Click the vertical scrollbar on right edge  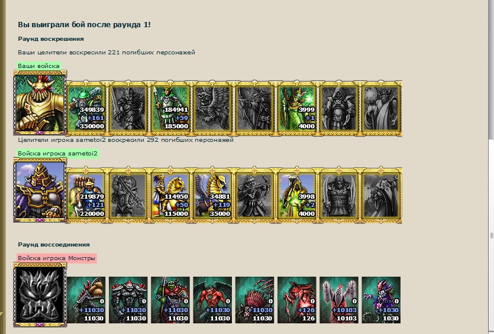click(x=492, y=167)
